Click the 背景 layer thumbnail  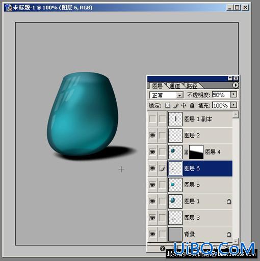[175, 234]
